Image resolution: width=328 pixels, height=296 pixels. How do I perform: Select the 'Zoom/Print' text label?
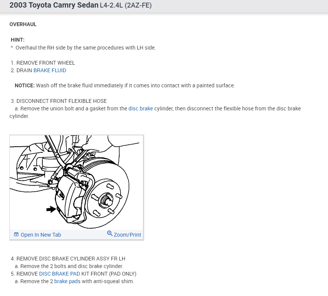(x=127, y=235)
